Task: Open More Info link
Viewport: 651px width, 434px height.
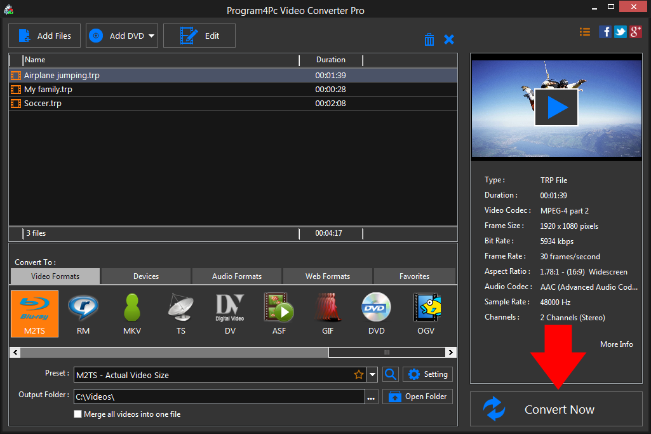Action: click(x=616, y=344)
